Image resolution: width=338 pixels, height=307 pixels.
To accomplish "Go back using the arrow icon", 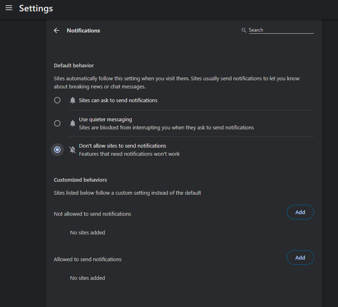I will pyautogui.click(x=57, y=30).
